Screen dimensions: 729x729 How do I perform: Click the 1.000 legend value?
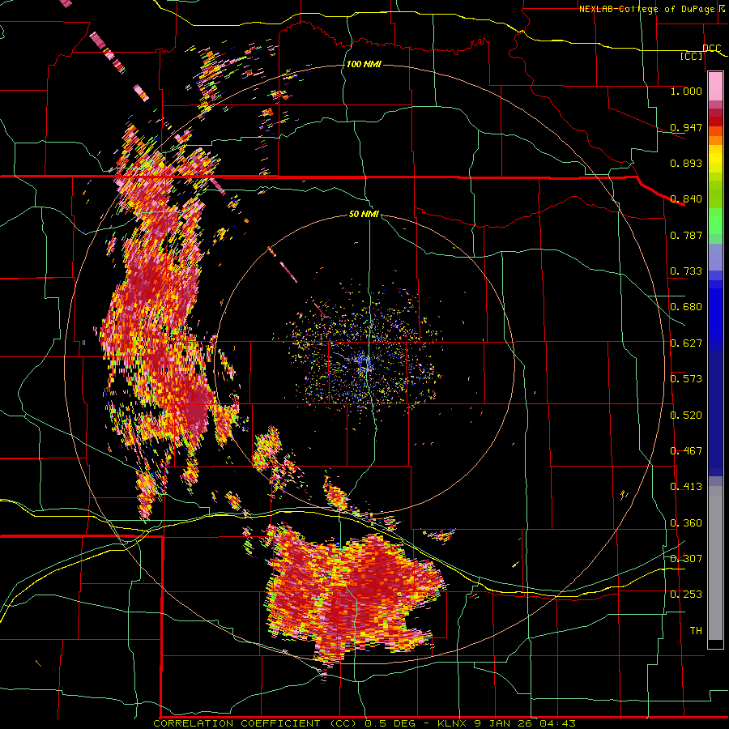tap(686, 91)
